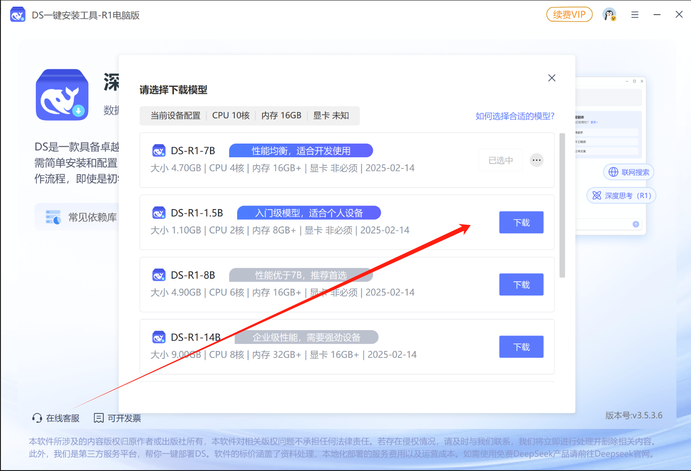Click the 性能优于7B，推荐首选 tag
This screenshot has width=691, height=471.
pos(301,275)
